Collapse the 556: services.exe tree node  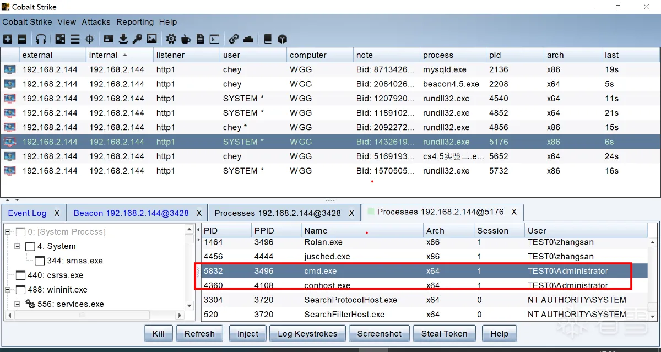[x=18, y=304]
